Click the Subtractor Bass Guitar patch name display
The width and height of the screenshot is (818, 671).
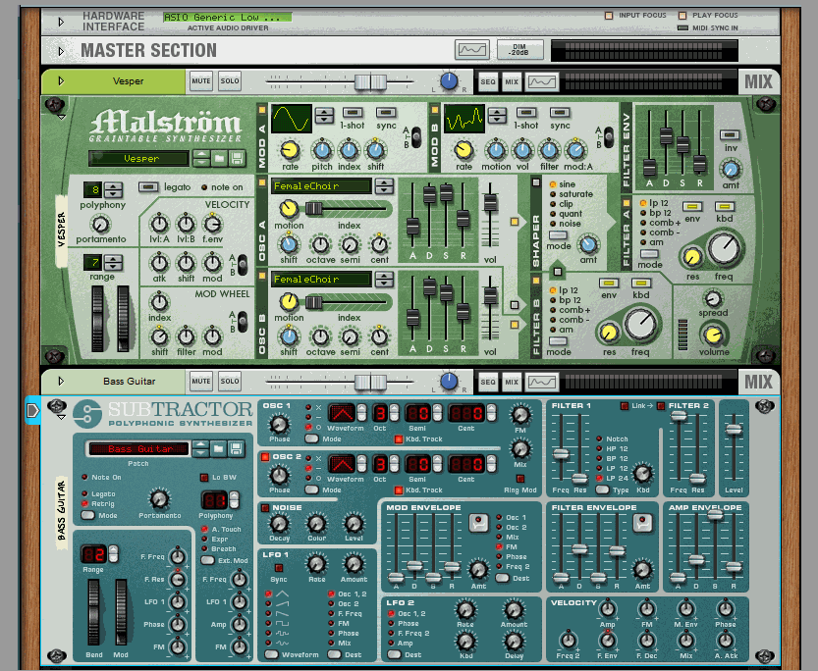click(x=138, y=448)
